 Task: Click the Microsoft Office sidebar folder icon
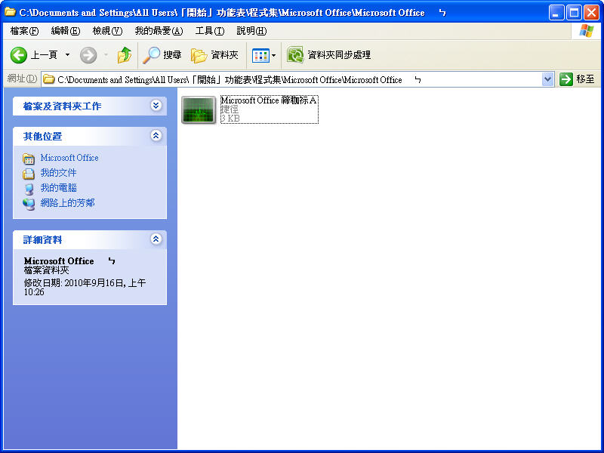pos(29,159)
